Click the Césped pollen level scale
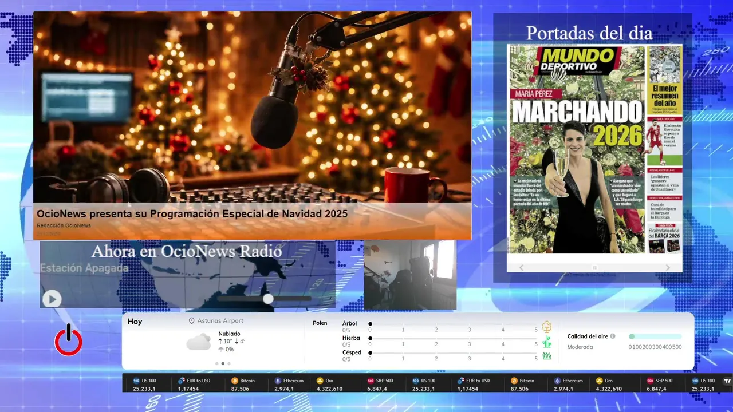 tap(453, 356)
